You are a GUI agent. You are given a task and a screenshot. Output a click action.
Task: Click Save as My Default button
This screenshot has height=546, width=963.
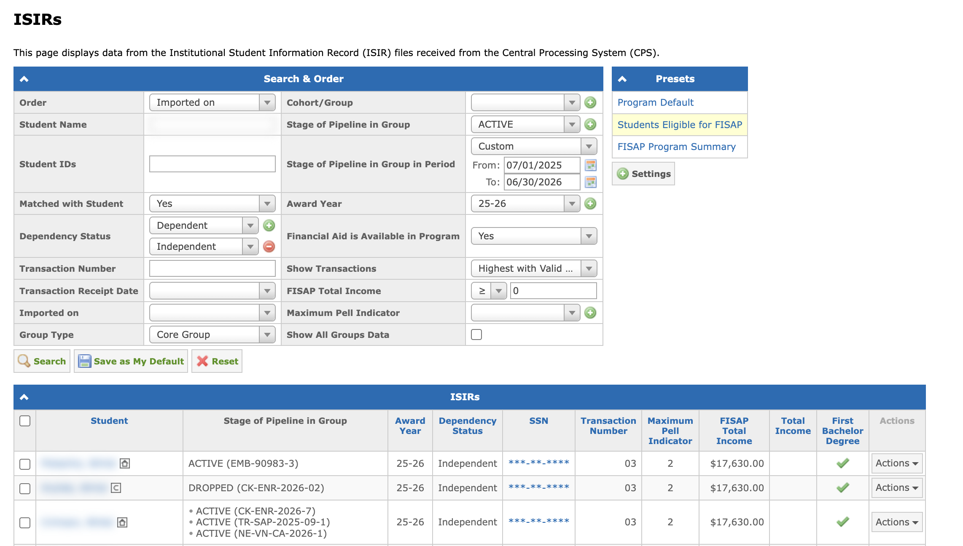point(131,361)
